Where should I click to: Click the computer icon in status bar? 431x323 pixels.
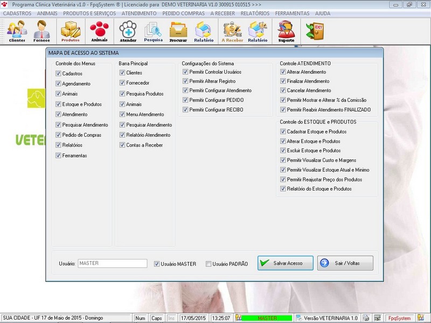pos(378,318)
